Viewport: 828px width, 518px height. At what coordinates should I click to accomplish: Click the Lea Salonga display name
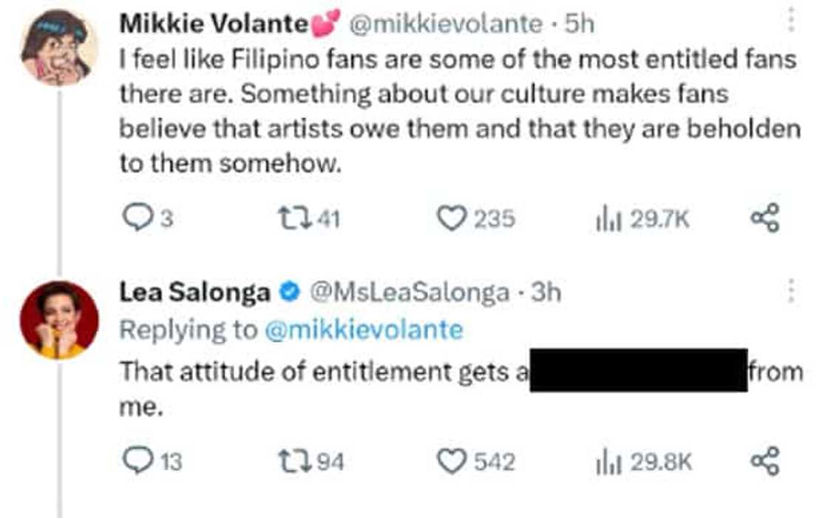pyautogui.click(x=194, y=293)
